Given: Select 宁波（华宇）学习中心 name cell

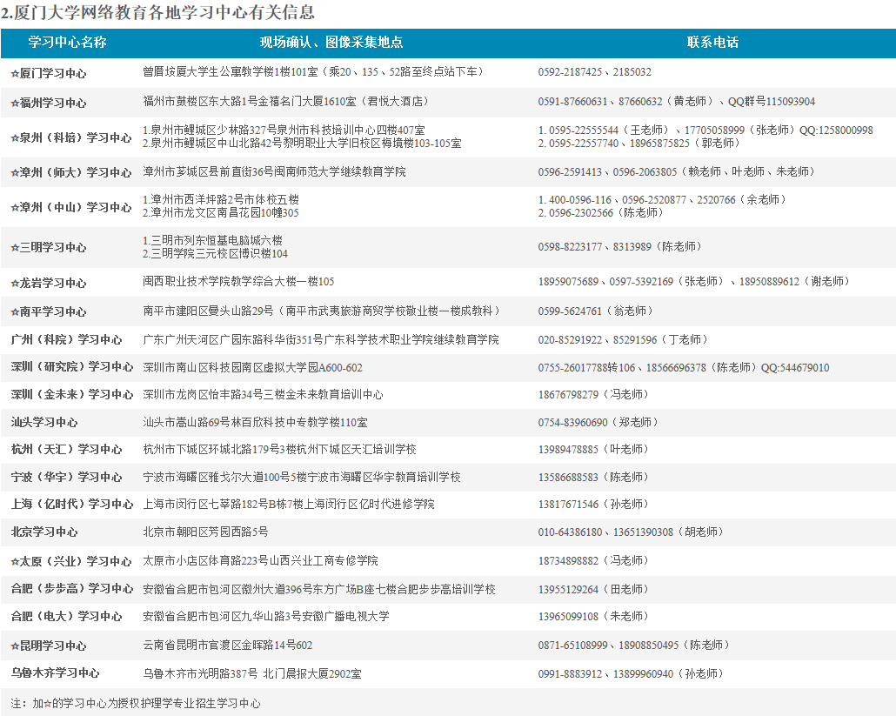Looking at the screenshot, I should tap(66, 477).
